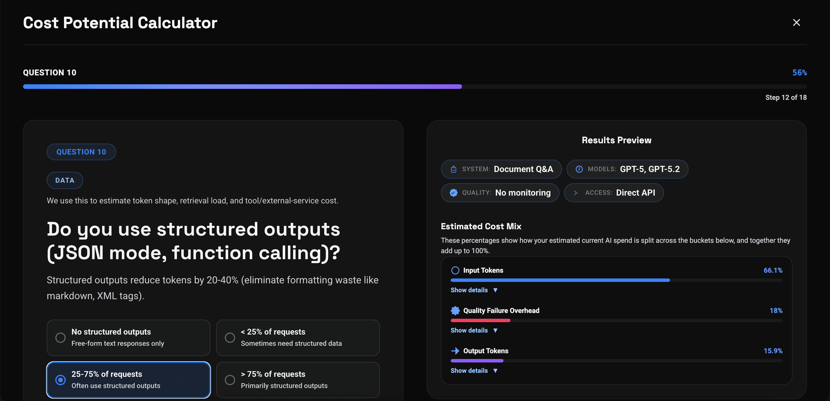Screen dimensions: 830x401
Task: Click the circle icon beside Input Tokens
Action: [x=455, y=270]
